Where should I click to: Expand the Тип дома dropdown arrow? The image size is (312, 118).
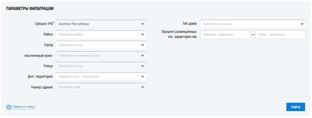302,24
